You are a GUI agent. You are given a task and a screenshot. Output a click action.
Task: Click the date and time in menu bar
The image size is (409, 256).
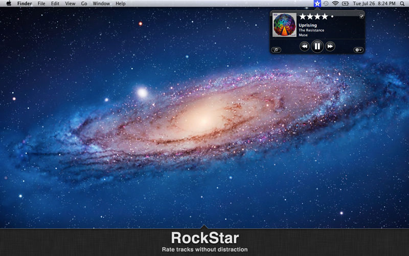(x=375, y=4)
